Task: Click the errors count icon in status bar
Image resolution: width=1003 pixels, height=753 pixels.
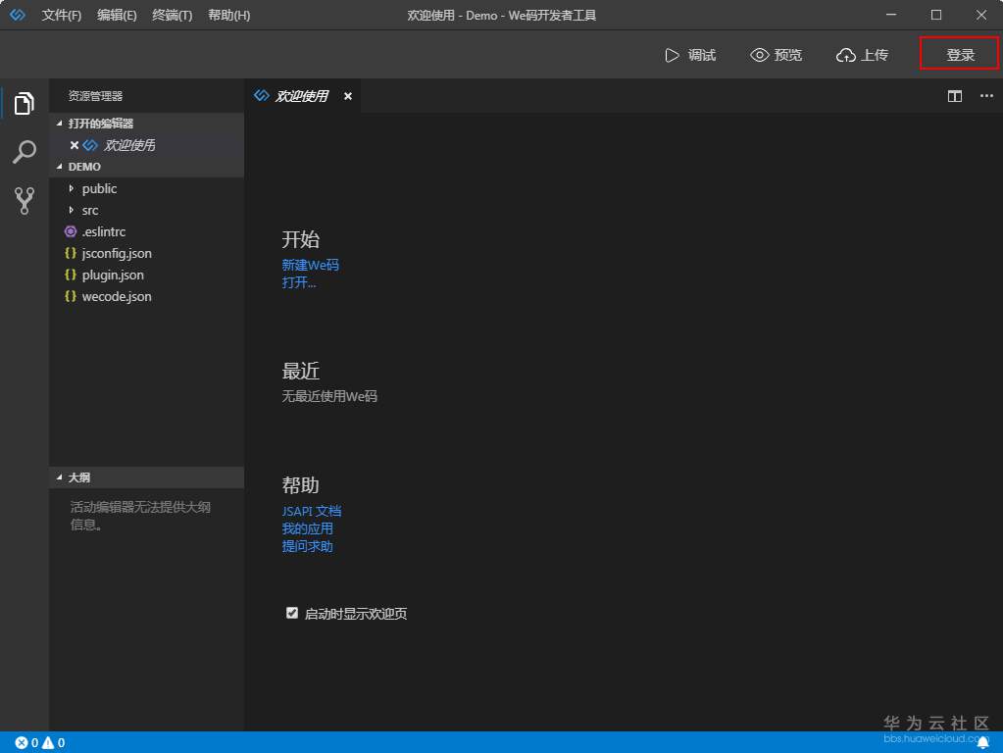Action: tap(22, 743)
